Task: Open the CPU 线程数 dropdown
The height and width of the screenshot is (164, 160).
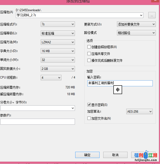Action: pos(51,77)
